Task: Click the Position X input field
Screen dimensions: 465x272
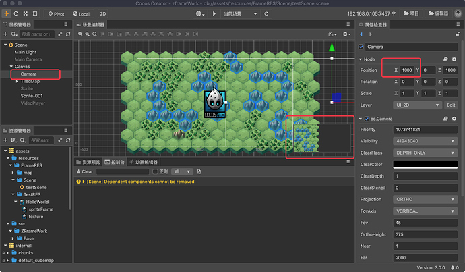Action: tap(407, 70)
